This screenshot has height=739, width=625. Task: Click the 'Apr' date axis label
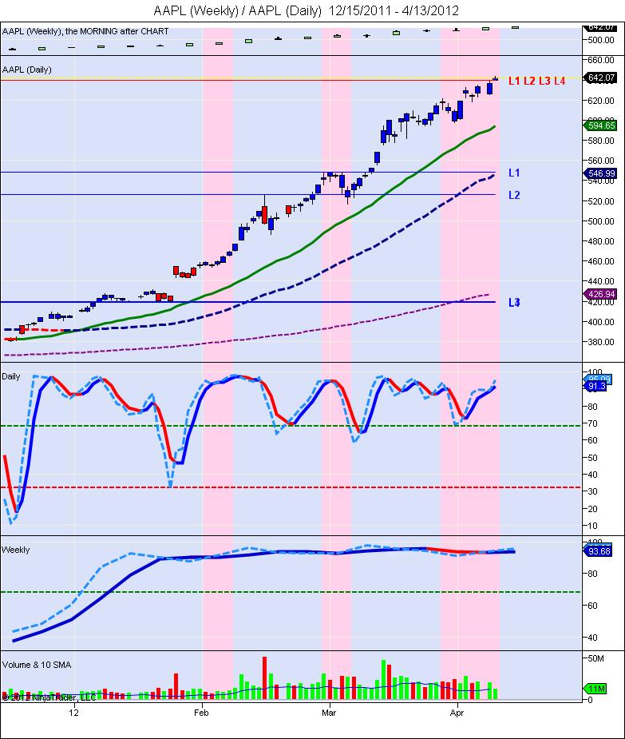(x=457, y=713)
